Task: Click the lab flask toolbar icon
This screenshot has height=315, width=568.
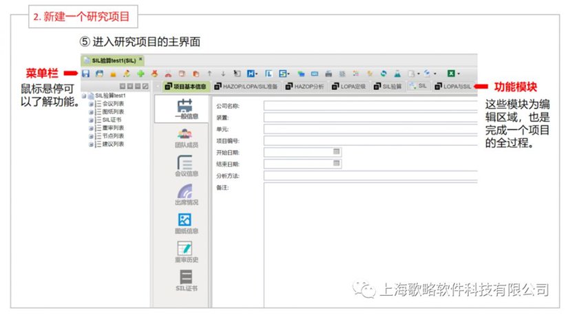Action: [x=397, y=74]
